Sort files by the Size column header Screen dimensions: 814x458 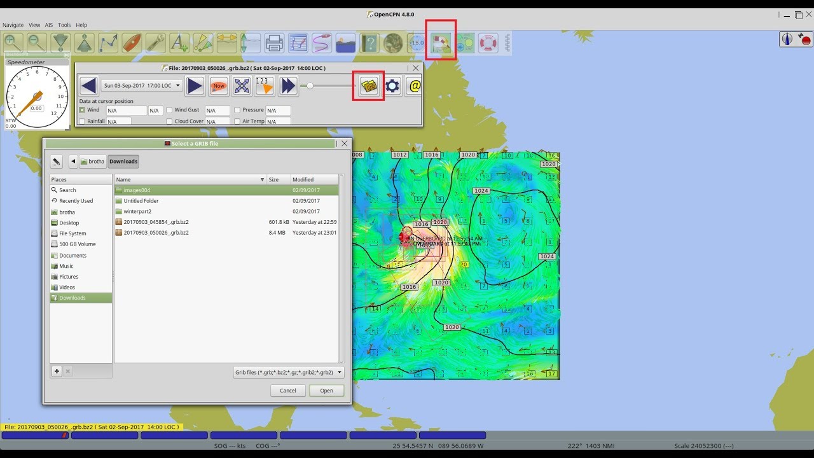click(x=279, y=179)
